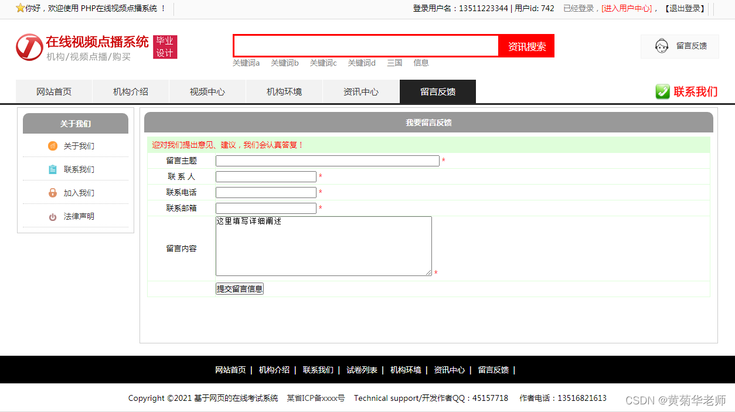Click into the 留言主题 text field

pos(327,161)
